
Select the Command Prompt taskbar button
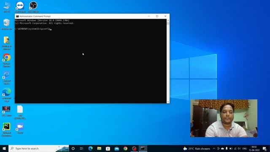(x=143, y=148)
